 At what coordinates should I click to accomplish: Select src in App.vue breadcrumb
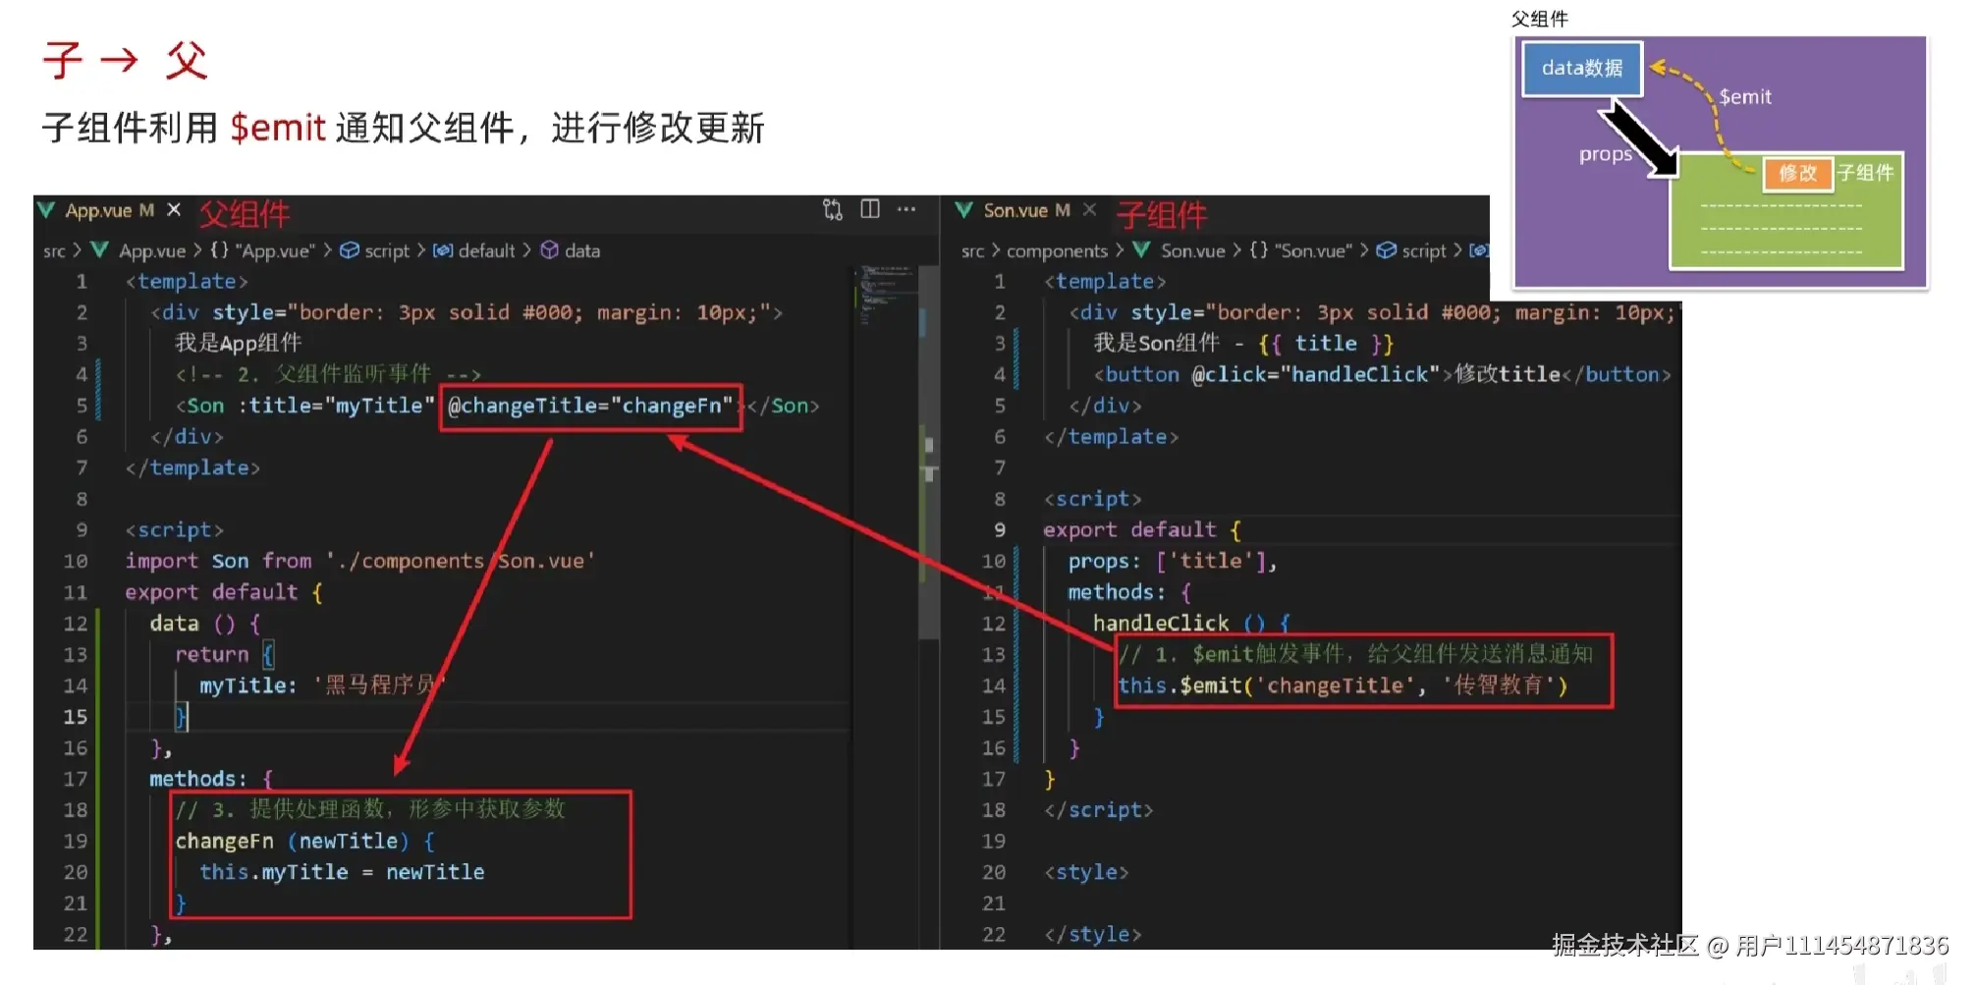tap(54, 251)
